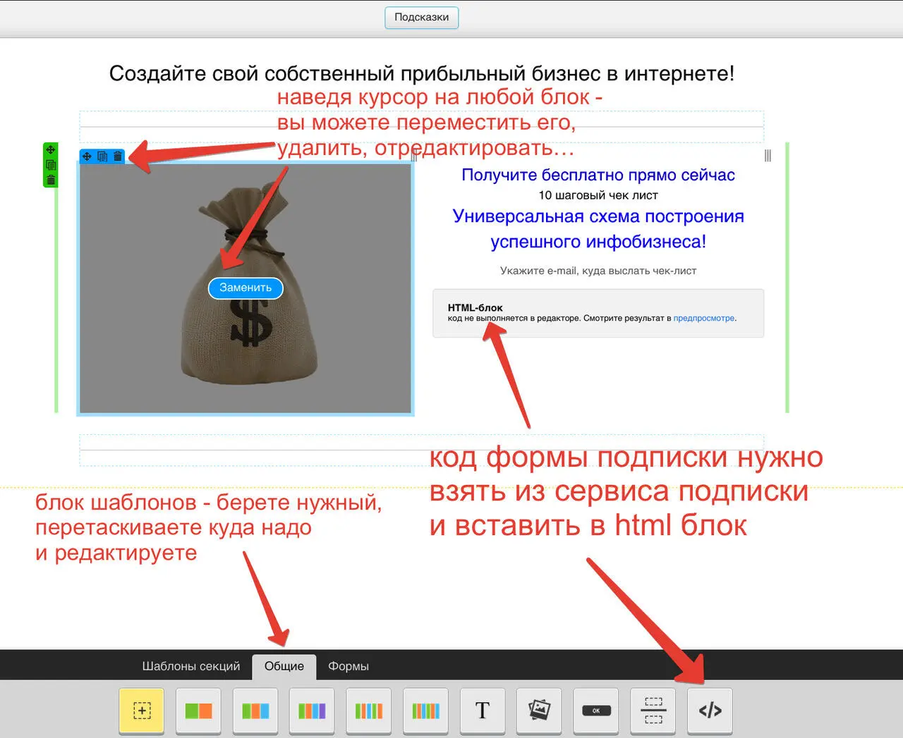The image size is (903, 738).
Task: Select the blue move icon on image block
Action: click(x=87, y=156)
